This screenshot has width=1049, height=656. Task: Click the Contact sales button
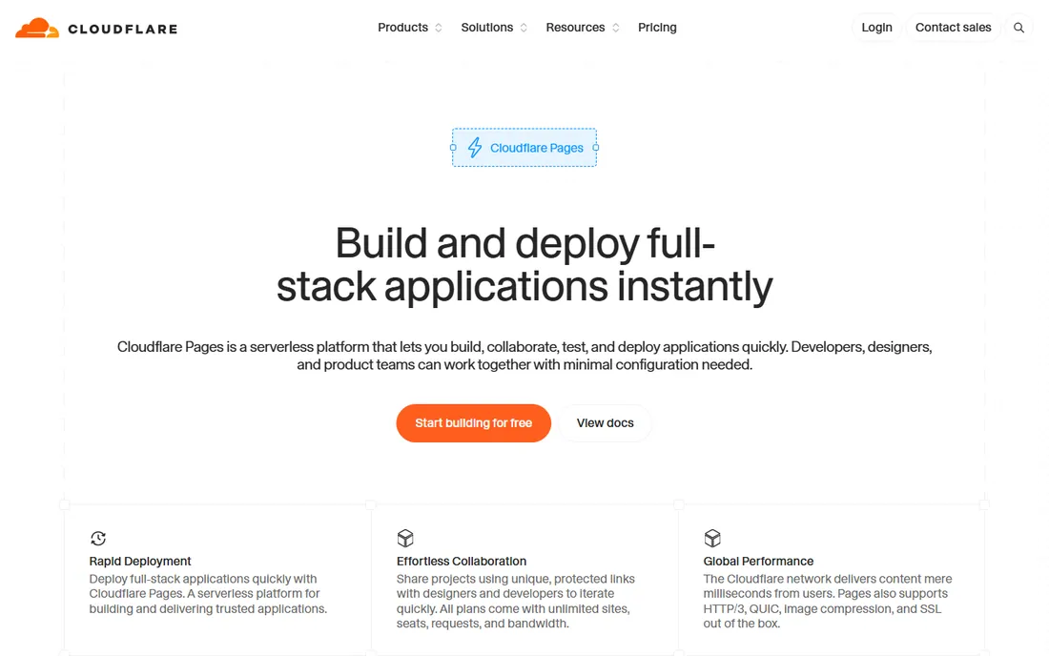953,28
